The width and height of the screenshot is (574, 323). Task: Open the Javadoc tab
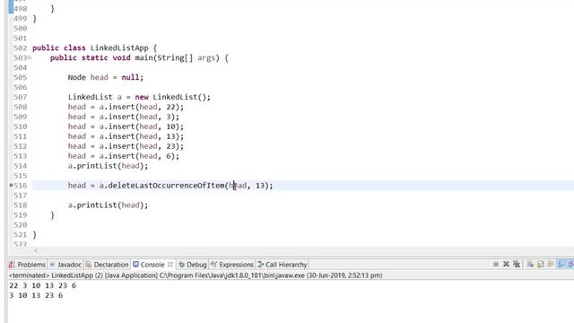(65, 265)
